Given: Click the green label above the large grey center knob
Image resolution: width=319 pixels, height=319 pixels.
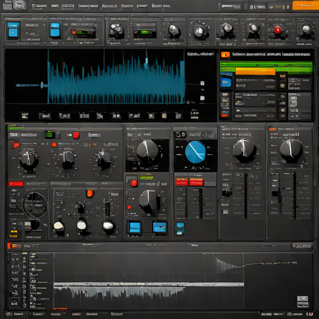Looking at the screenshot, I should point(146,178).
